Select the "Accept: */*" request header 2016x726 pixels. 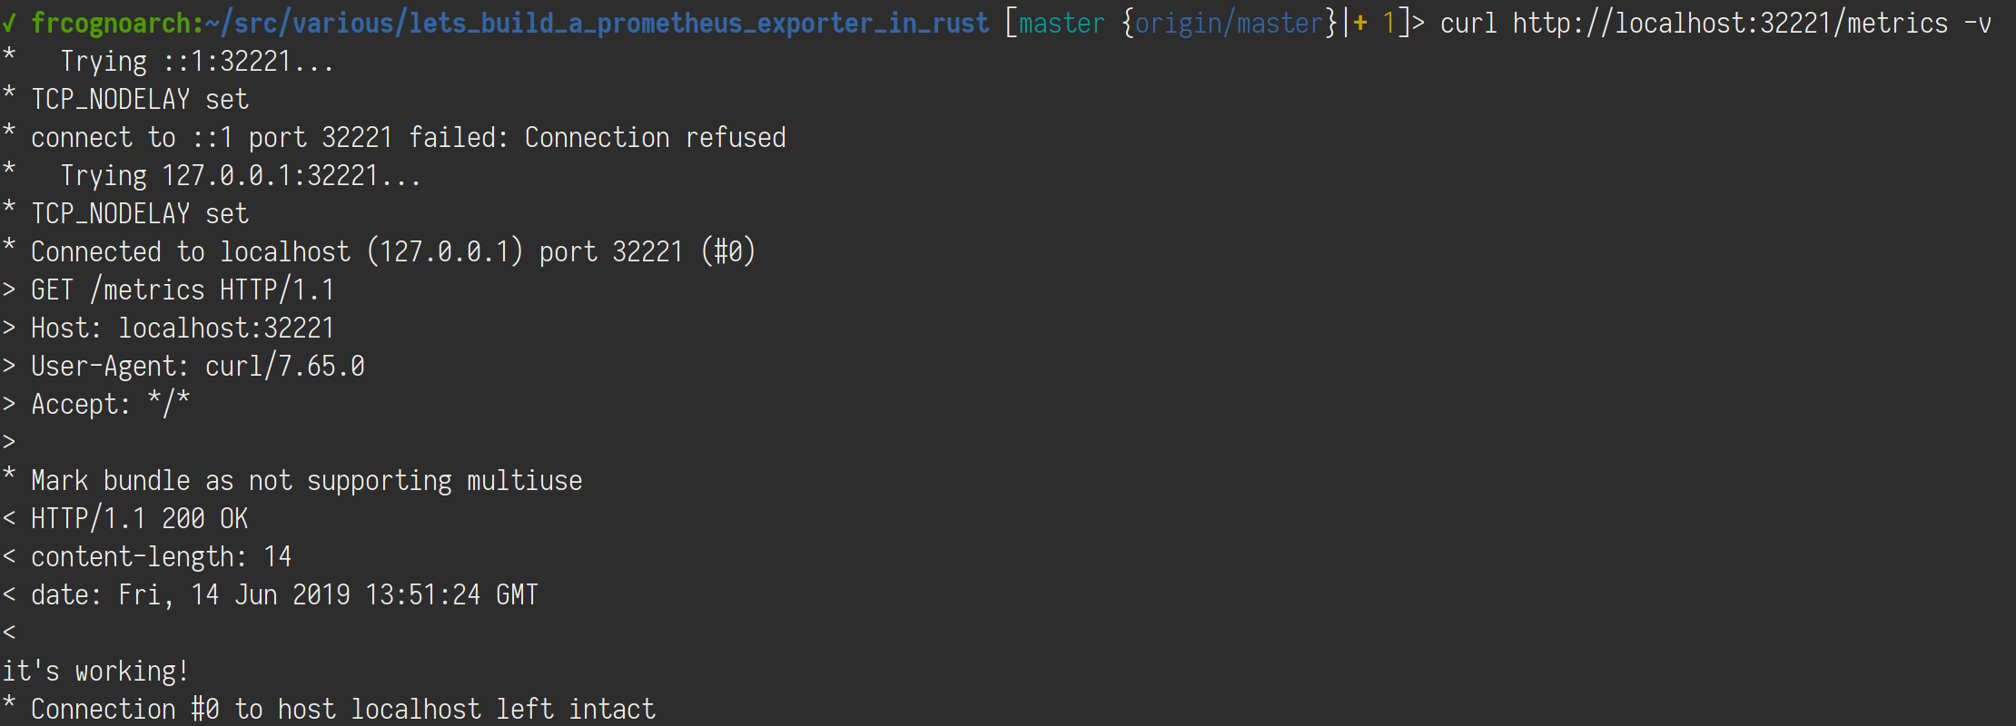coord(110,405)
